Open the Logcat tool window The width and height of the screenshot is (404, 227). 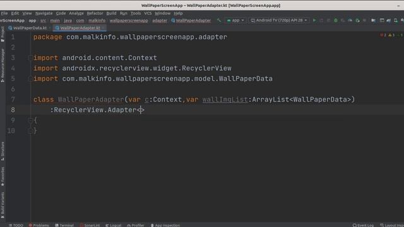(114, 225)
